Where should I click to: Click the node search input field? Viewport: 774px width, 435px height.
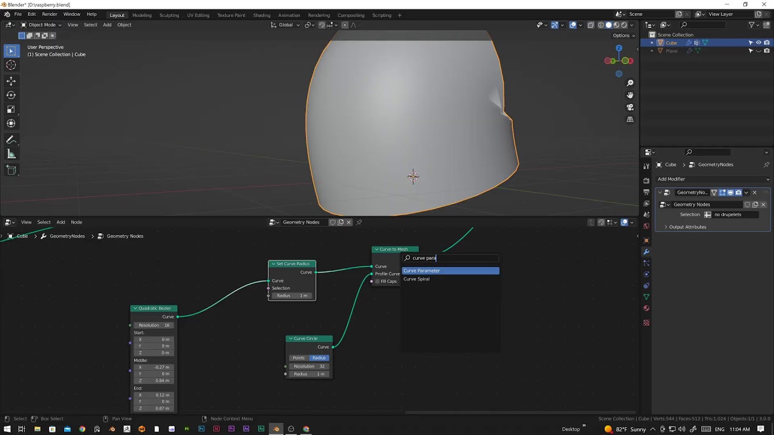pyautogui.click(x=450, y=258)
